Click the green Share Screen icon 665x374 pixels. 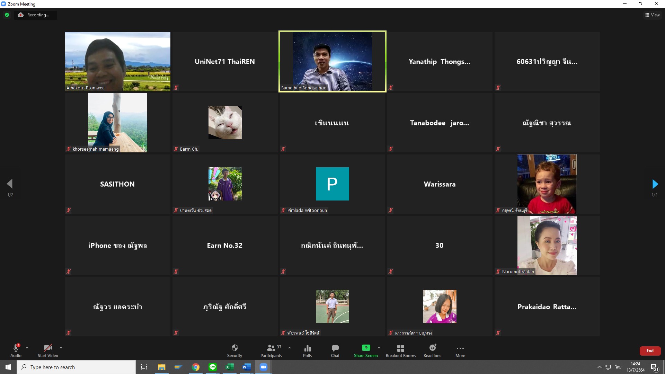[x=366, y=348]
